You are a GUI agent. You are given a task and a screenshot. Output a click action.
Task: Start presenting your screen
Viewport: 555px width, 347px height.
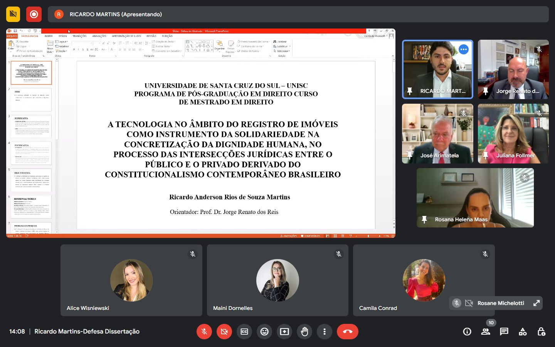point(284,332)
